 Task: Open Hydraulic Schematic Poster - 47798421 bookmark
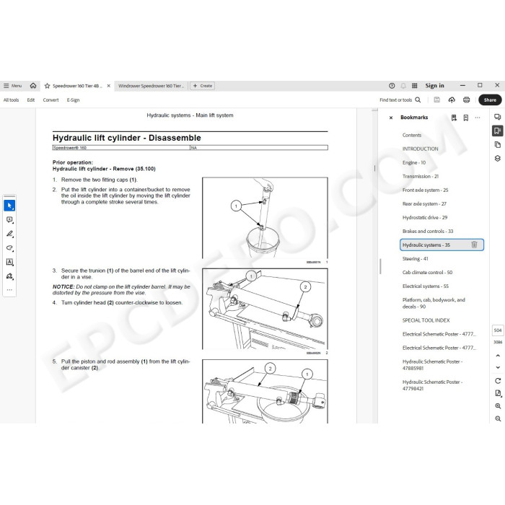pyautogui.click(x=432, y=385)
